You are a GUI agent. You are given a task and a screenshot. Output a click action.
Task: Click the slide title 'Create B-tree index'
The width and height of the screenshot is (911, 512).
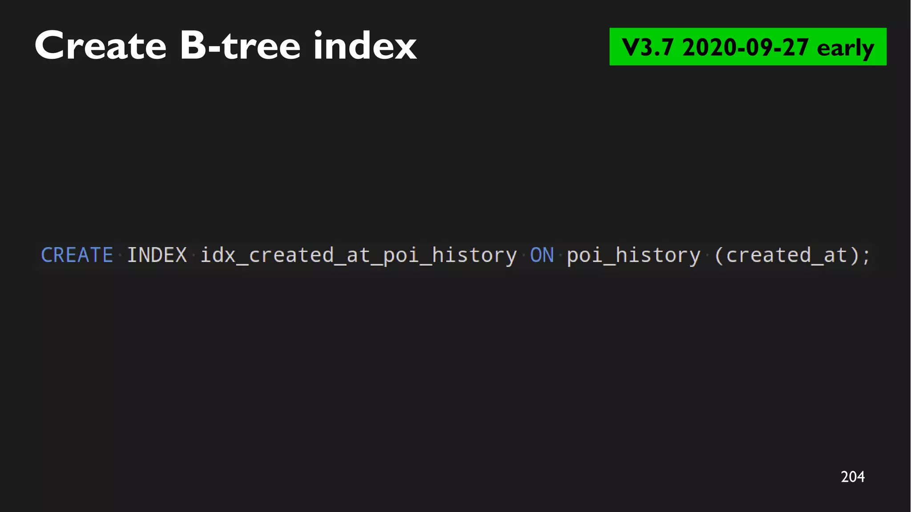[226, 45]
